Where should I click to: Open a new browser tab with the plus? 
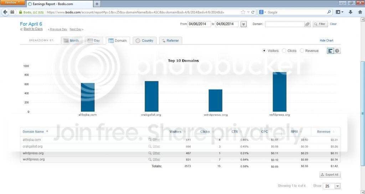(x=97, y=4)
